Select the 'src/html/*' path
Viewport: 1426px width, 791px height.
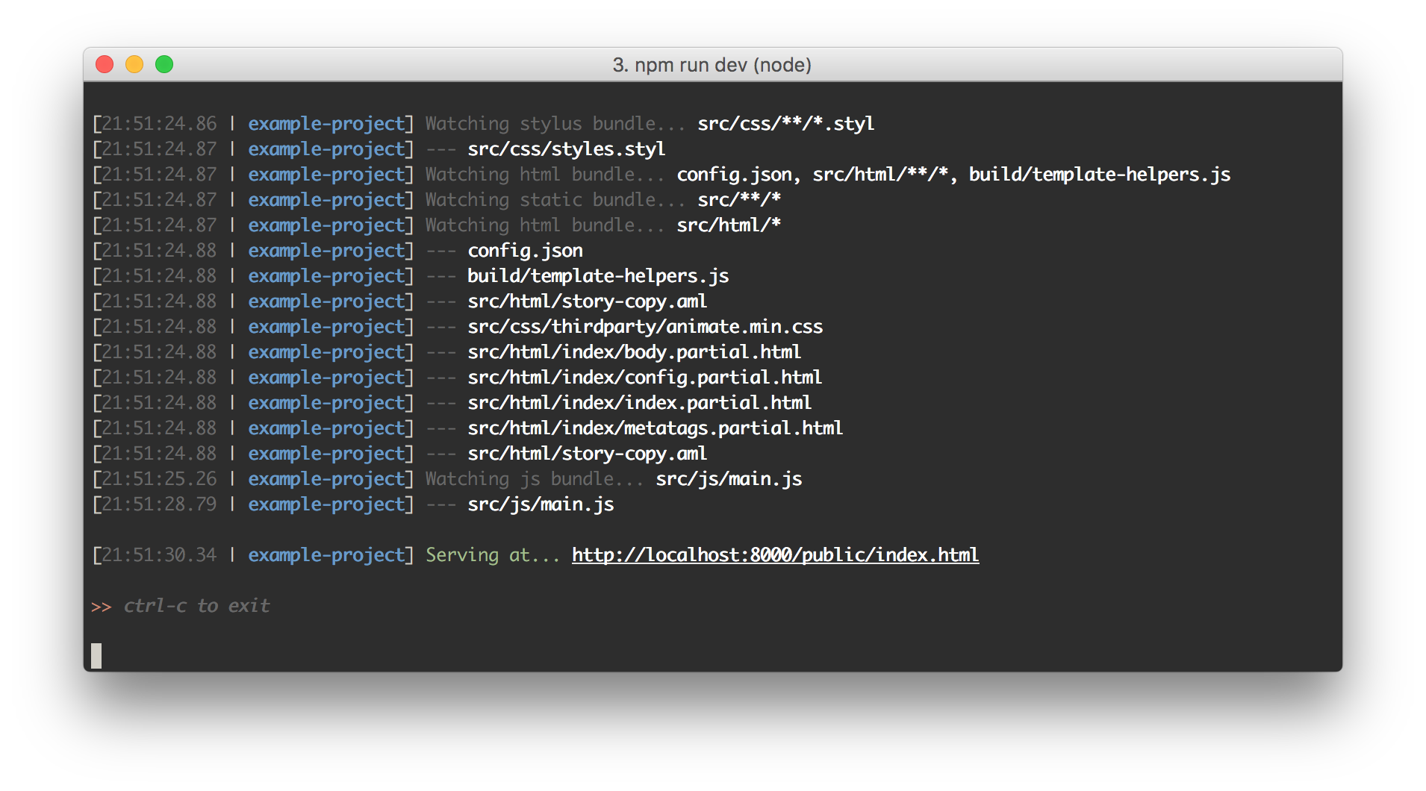[x=729, y=225]
